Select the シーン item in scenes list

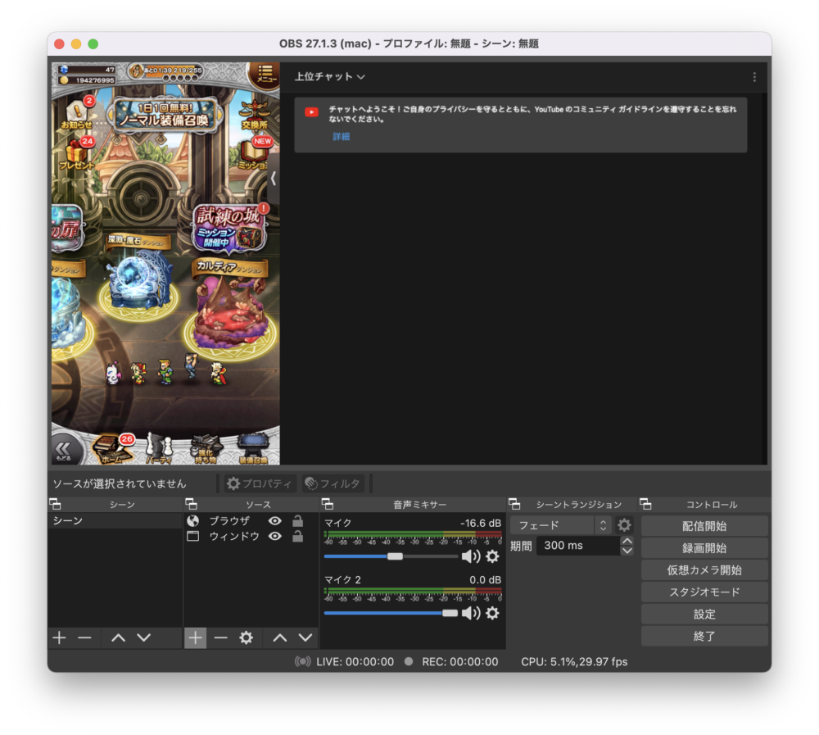coord(115,520)
